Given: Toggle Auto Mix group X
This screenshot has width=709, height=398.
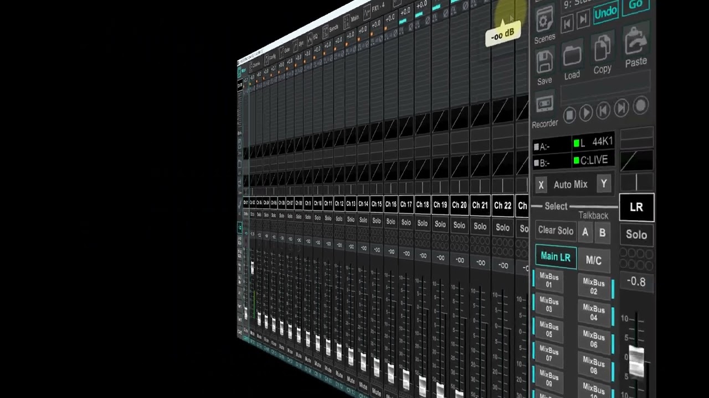Looking at the screenshot, I should 541,185.
